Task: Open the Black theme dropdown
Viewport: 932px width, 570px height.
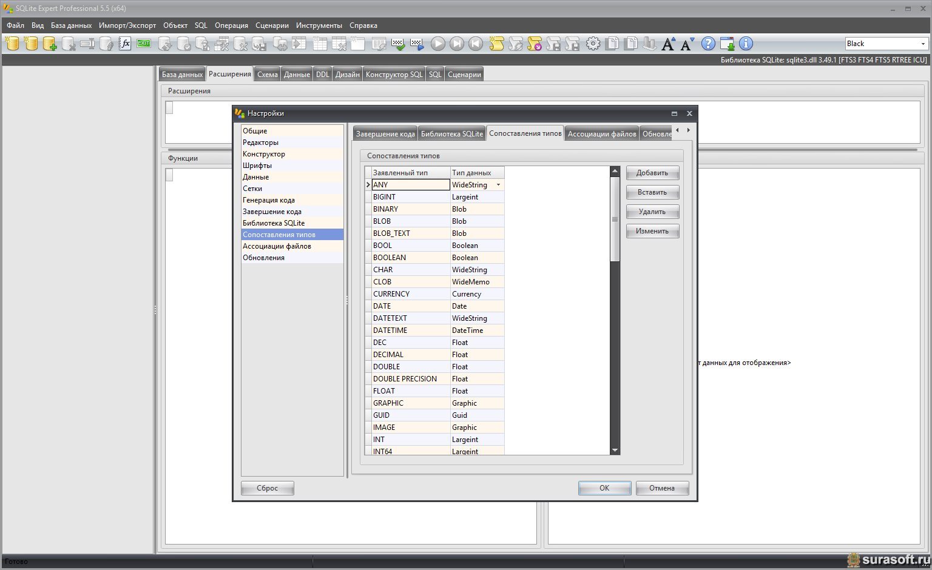Action: (922, 44)
